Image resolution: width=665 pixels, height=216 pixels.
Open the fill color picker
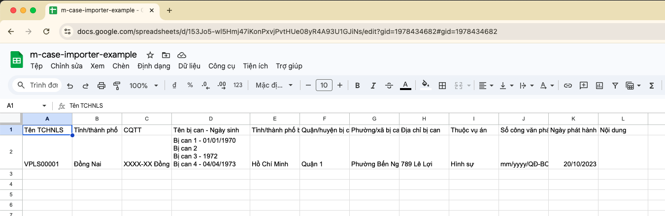click(426, 86)
